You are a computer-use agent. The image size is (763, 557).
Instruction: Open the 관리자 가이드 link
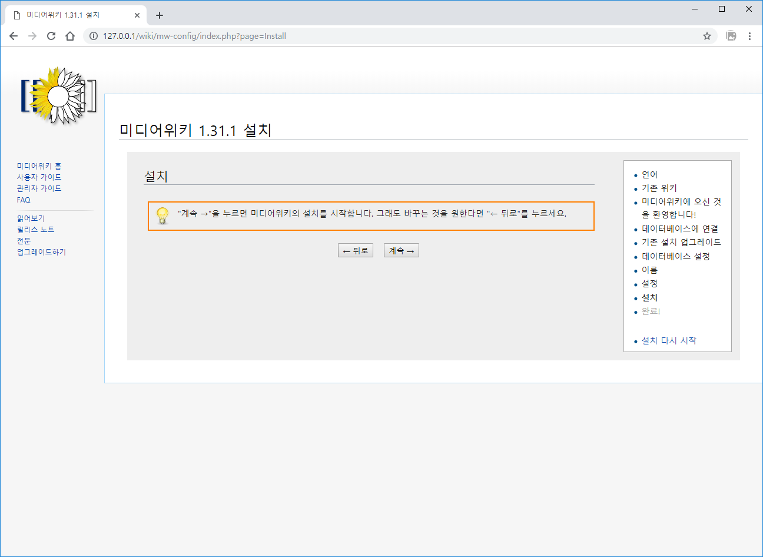pyautogui.click(x=39, y=188)
